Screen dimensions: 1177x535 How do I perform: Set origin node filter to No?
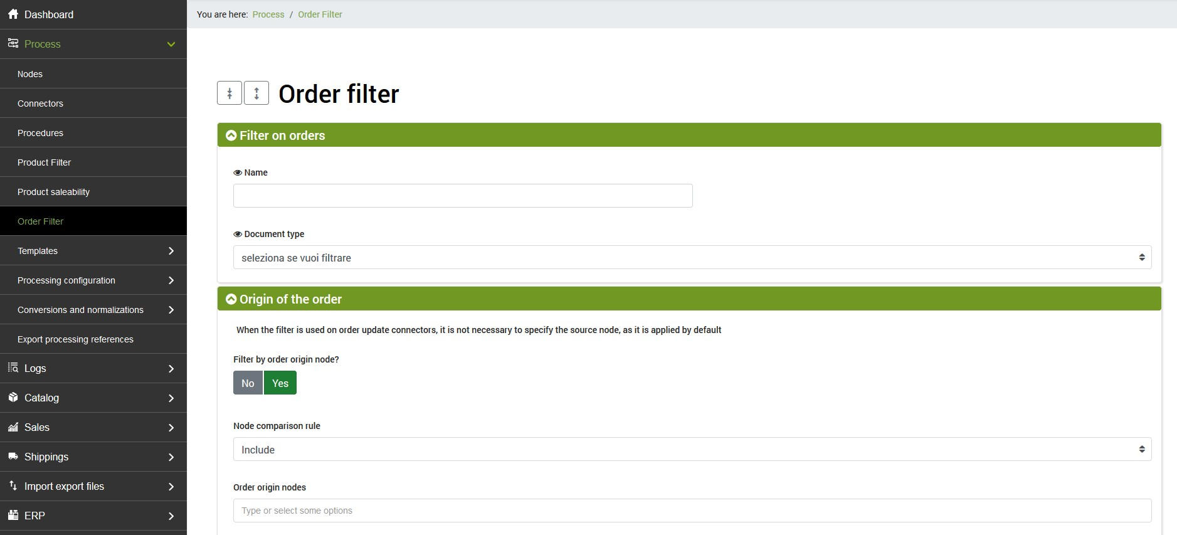(x=248, y=383)
